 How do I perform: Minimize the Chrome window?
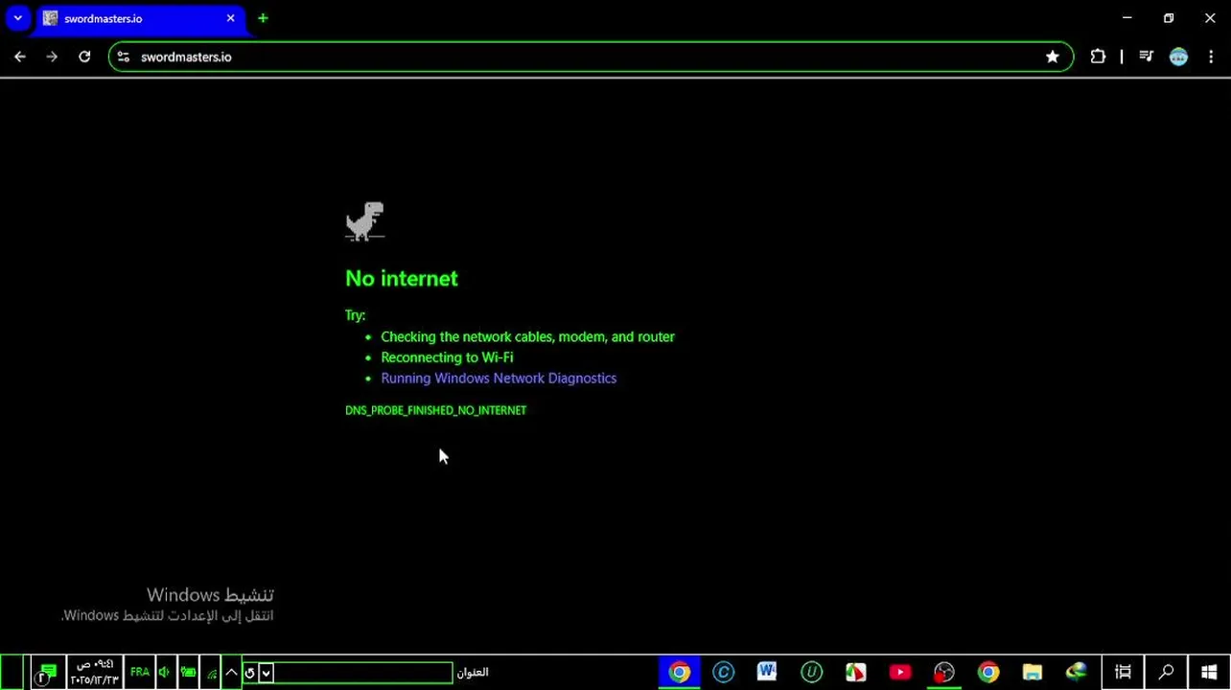[1127, 18]
